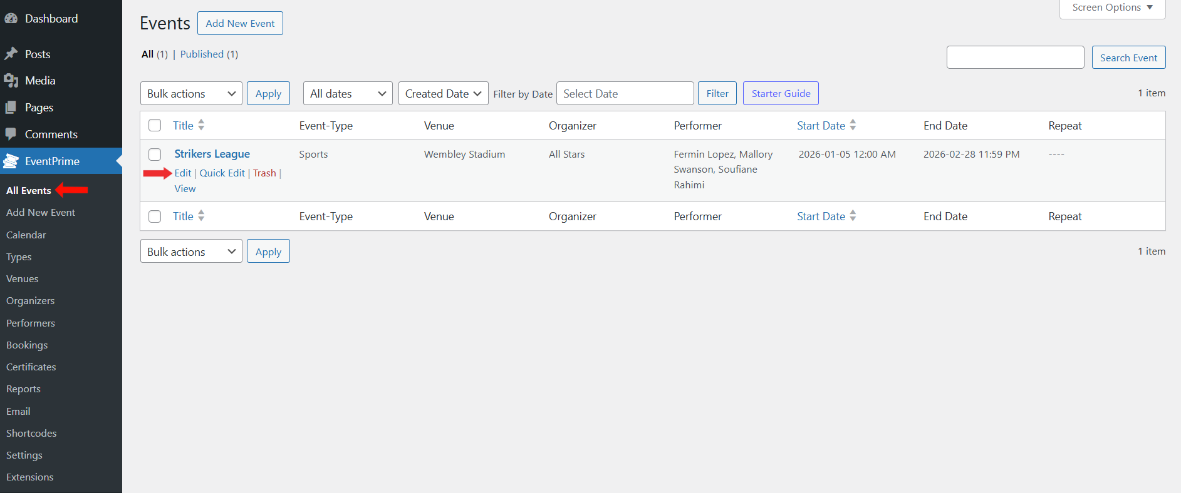
Task: Expand the Screen Options panel
Action: (x=1112, y=8)
